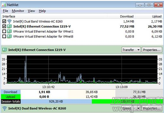164x113 pixels.
Task: Open the Speed dropdown for the Wireless panel
Action: click(131, 108)
